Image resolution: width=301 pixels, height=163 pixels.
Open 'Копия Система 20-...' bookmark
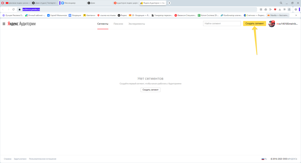coord(208,15)
